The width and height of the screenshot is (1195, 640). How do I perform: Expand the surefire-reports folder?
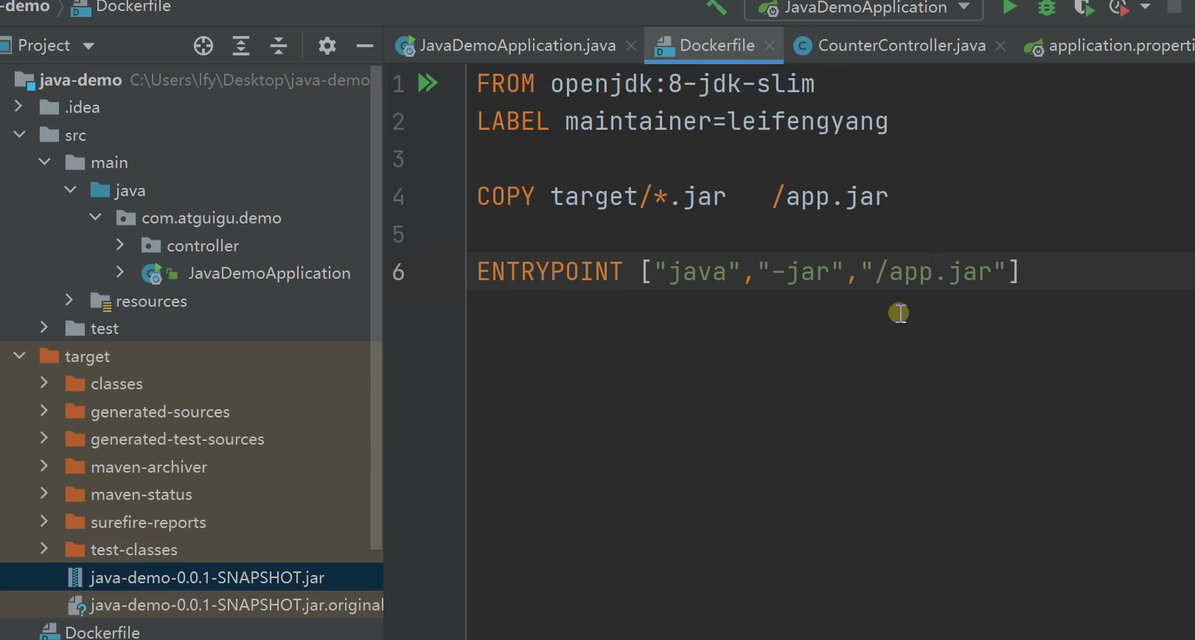[44, 521]
